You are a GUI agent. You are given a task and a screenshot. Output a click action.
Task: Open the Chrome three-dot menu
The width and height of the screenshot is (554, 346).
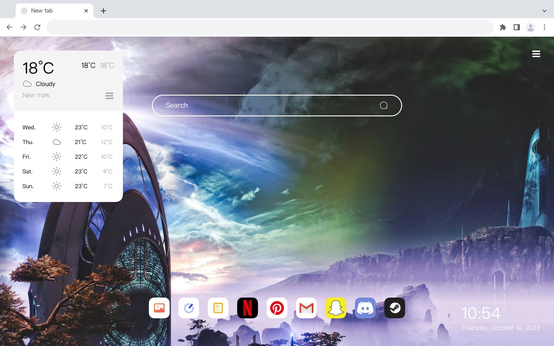coord(544,27)
